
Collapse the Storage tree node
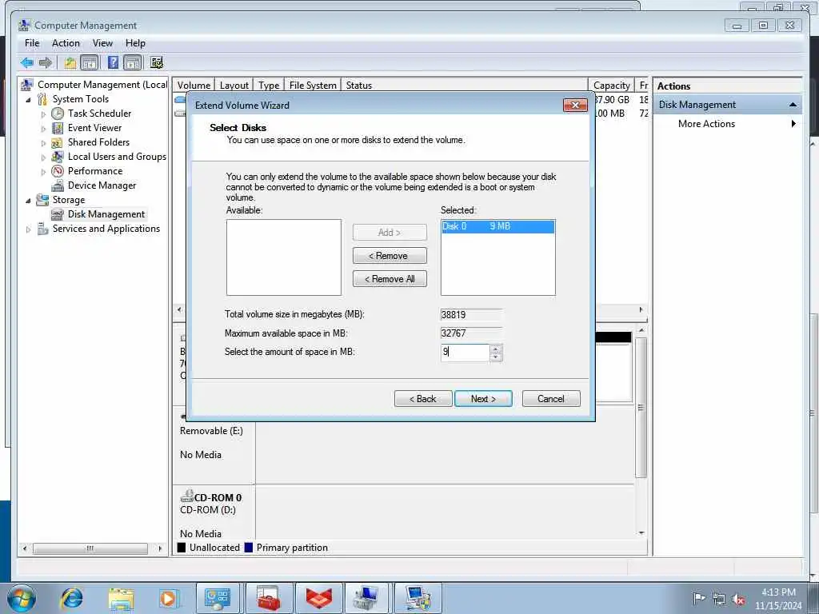(28, 201)
